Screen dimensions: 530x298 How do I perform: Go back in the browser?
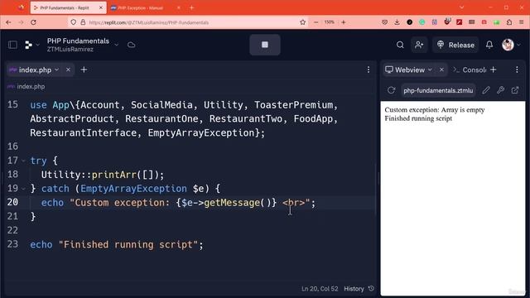pyautogui.click(x=8, y=22)
